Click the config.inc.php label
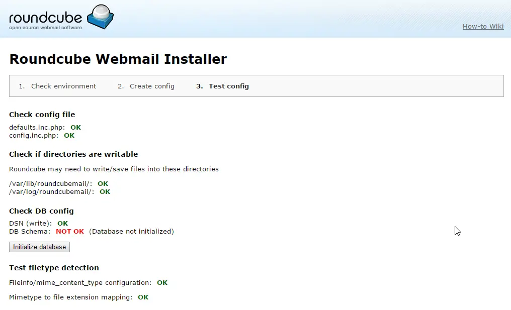The width and height of the screenshot is (511, 310). pyautogui.click(x=34, y=136)
